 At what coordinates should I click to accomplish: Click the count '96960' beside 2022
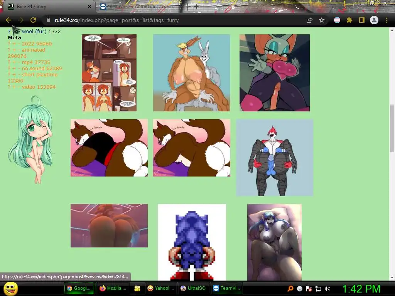pyautogui.click(x=44, y=44)
